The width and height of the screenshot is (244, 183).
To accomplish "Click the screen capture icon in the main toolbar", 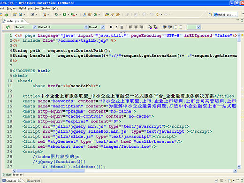I will pyautogui.click(x=32, y=15).
